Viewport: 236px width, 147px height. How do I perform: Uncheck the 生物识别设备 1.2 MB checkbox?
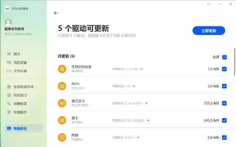pyautogui.click(x=224, y=69)
